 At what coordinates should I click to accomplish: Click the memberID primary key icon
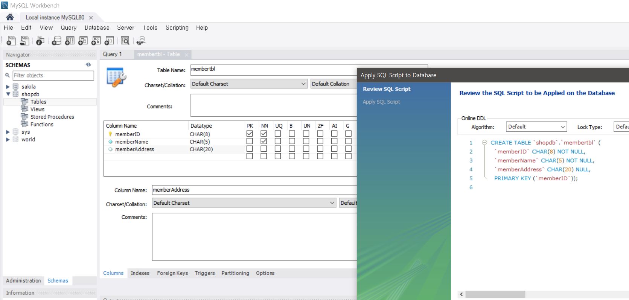[x=110, y=134]
